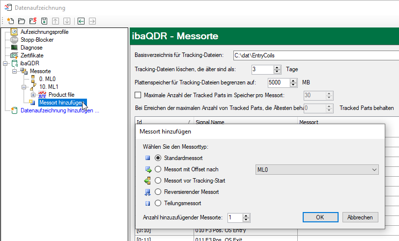Click the Stopp-Blocker stop sign icon
This screenshot has height=241, width=399.
(x=14, y=40)
